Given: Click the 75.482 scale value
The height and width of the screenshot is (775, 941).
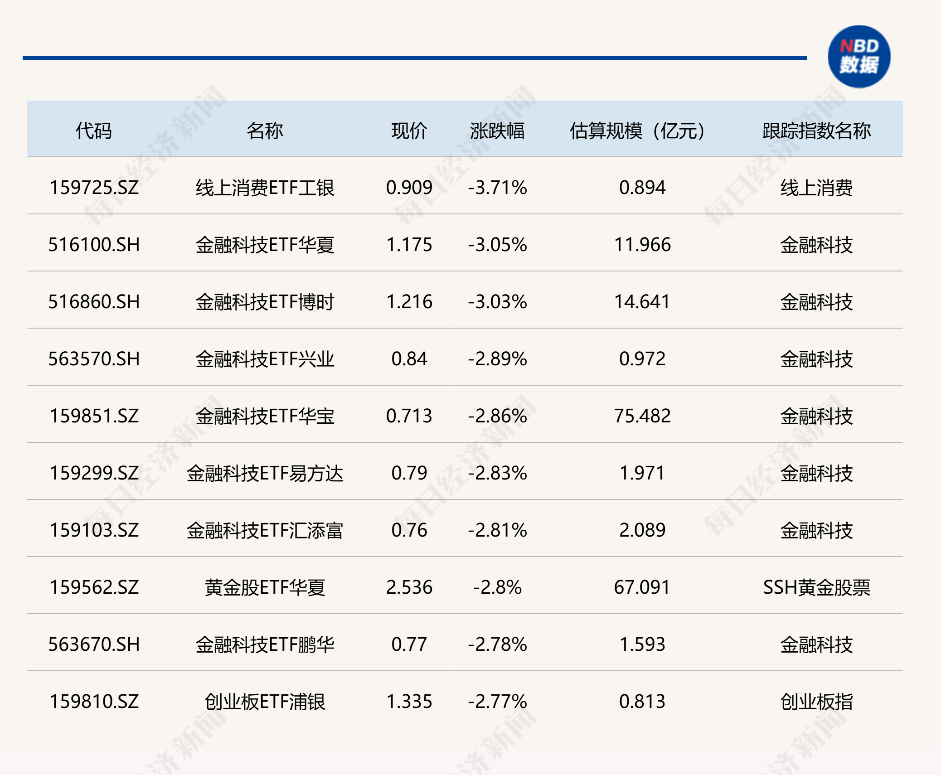Looking at the screenshot, I should pos(642,416).
